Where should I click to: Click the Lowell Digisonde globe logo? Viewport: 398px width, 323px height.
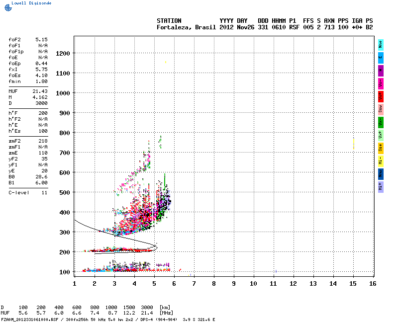(x=8, y=7)
